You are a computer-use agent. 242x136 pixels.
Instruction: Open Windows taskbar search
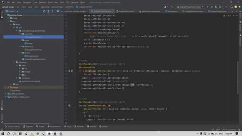pos(8,133)
